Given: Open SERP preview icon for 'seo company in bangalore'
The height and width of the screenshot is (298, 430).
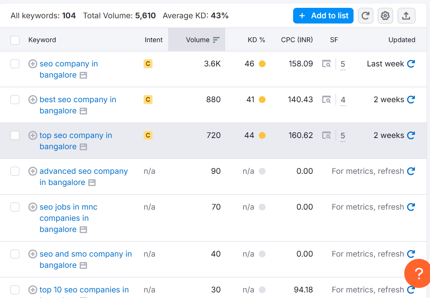Looking at the screenshot, I should coord(326,63).
